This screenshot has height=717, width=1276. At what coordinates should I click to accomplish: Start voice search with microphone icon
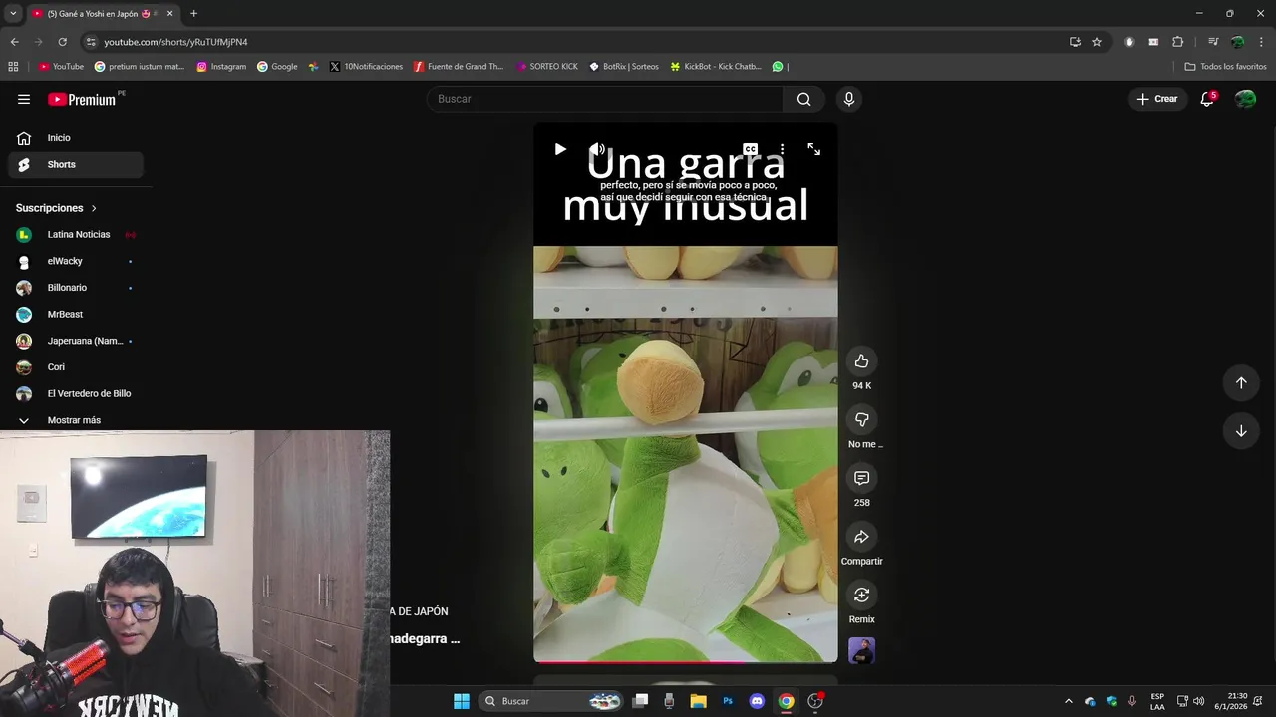pos(849,99)
